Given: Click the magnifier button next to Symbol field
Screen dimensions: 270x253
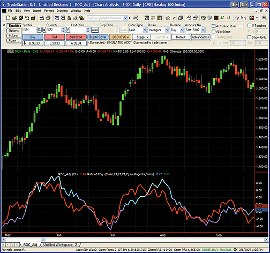Looking at the screenshot, I should click(x=39, y=30).
